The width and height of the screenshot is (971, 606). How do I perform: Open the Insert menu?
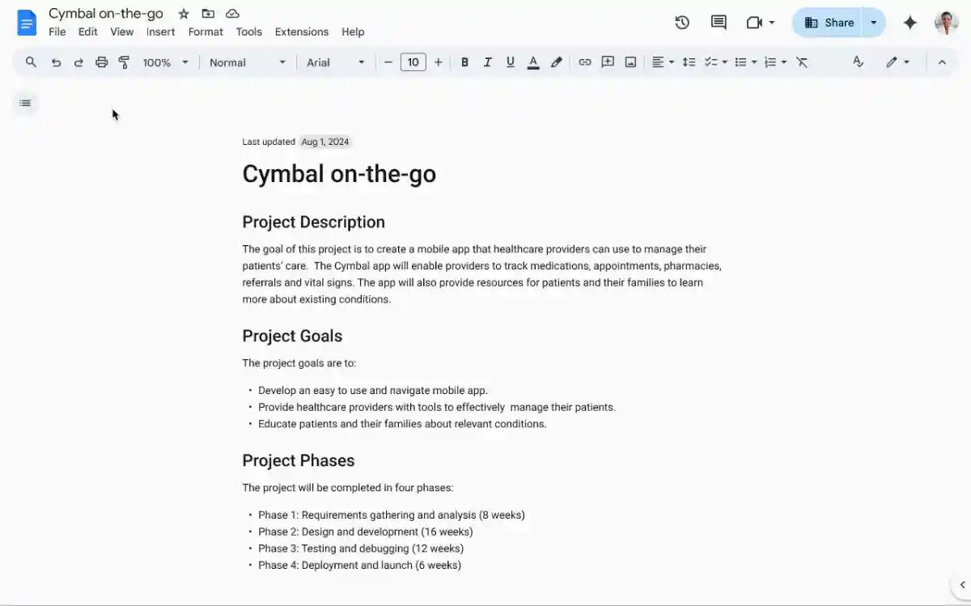160,32
